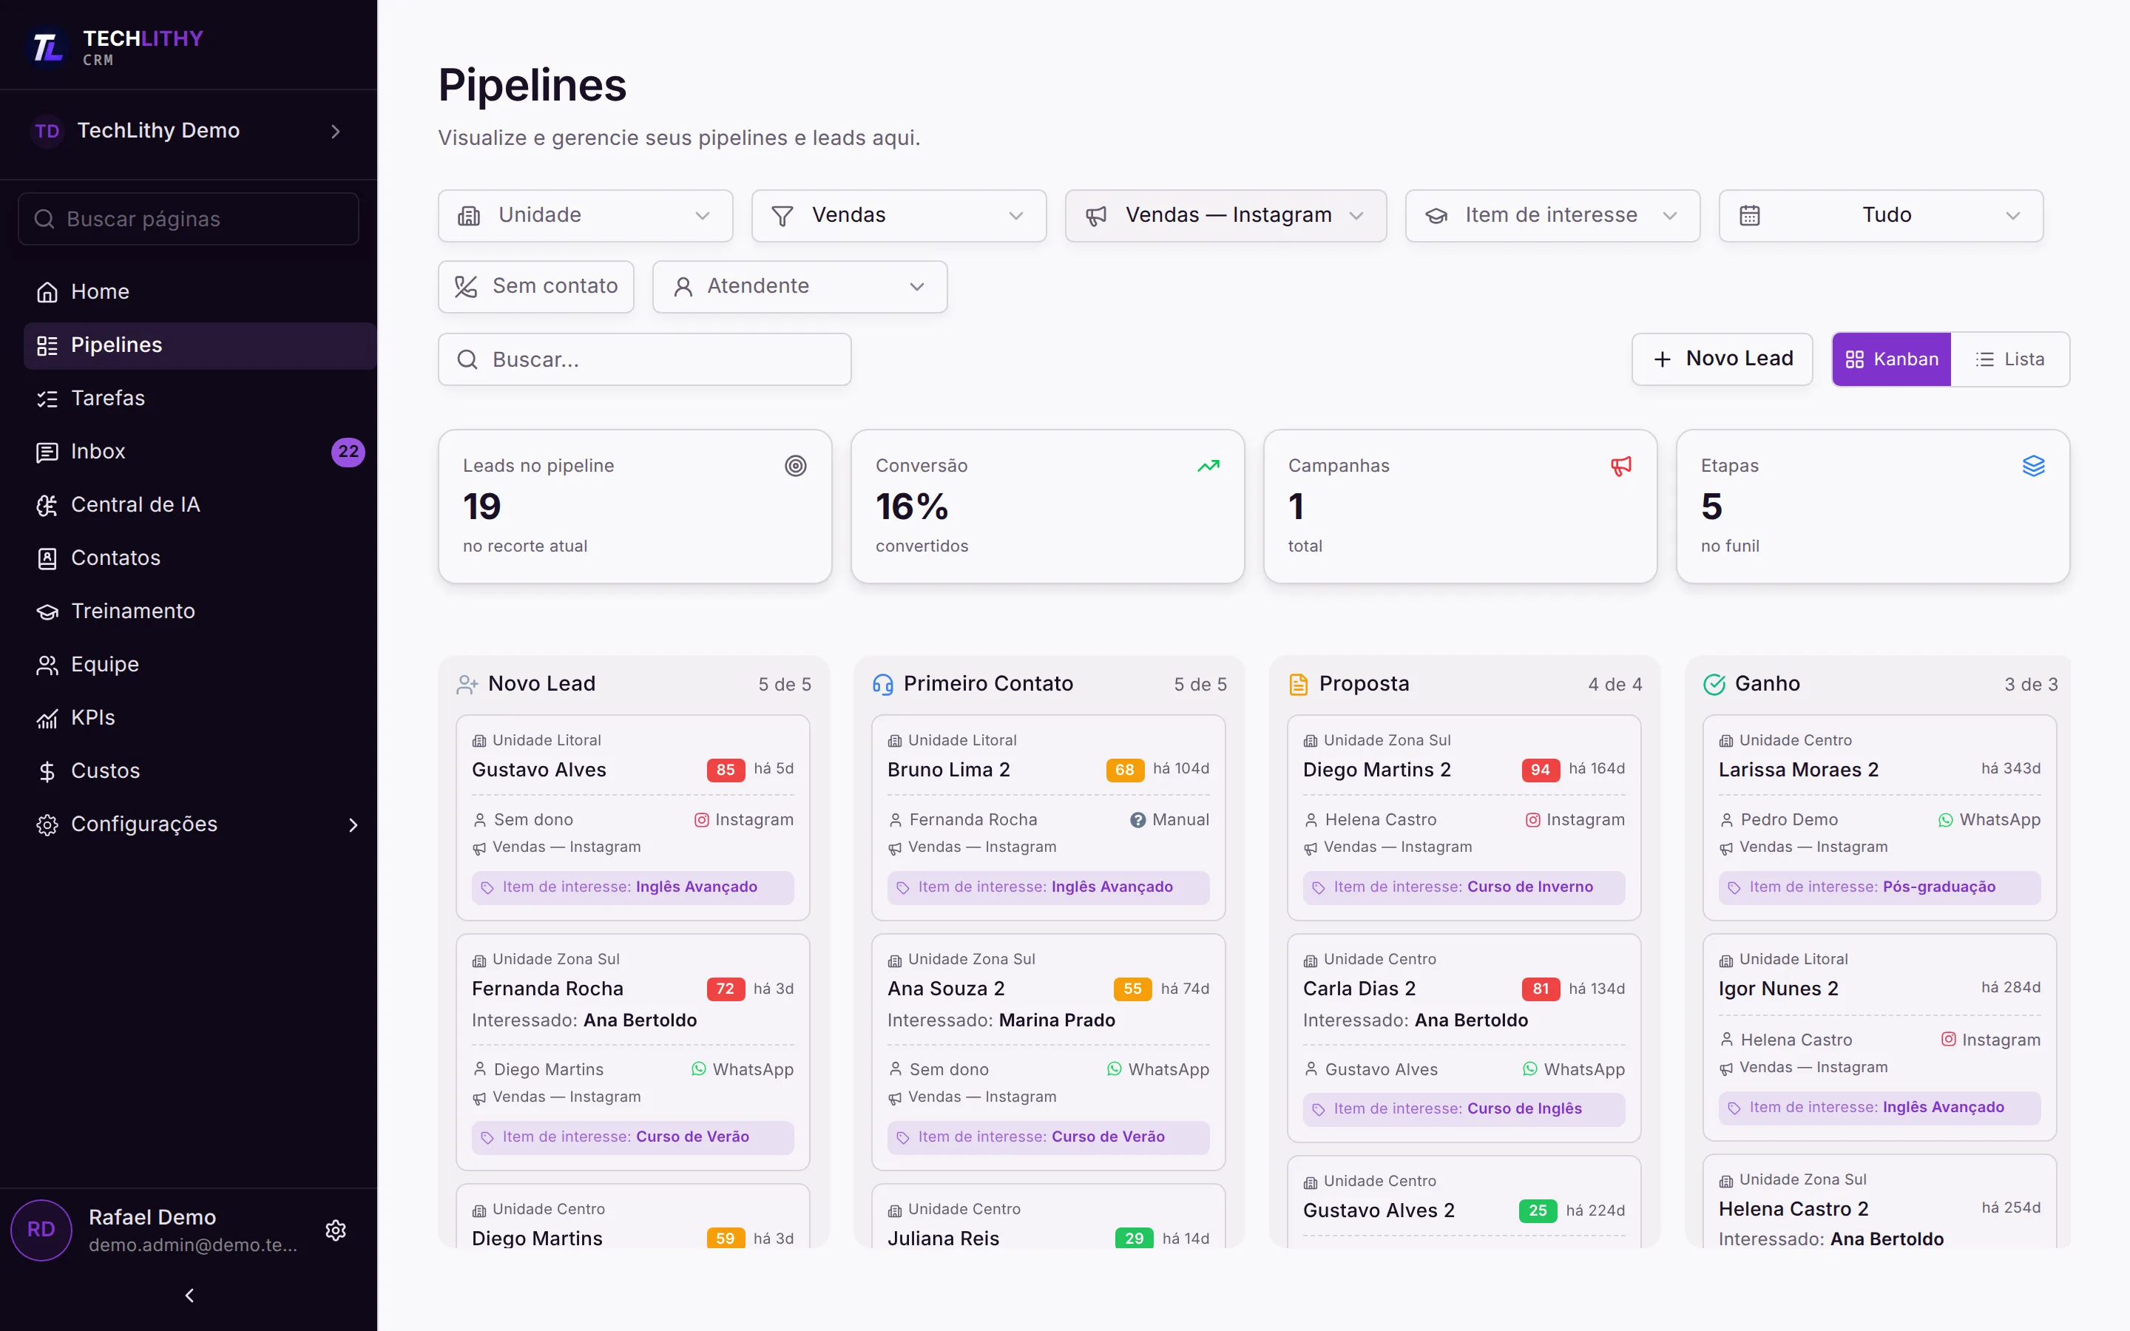Open Tarefas from the sidebar
The height and width of the screenshot is (1331, 2130).
[200, 398]
